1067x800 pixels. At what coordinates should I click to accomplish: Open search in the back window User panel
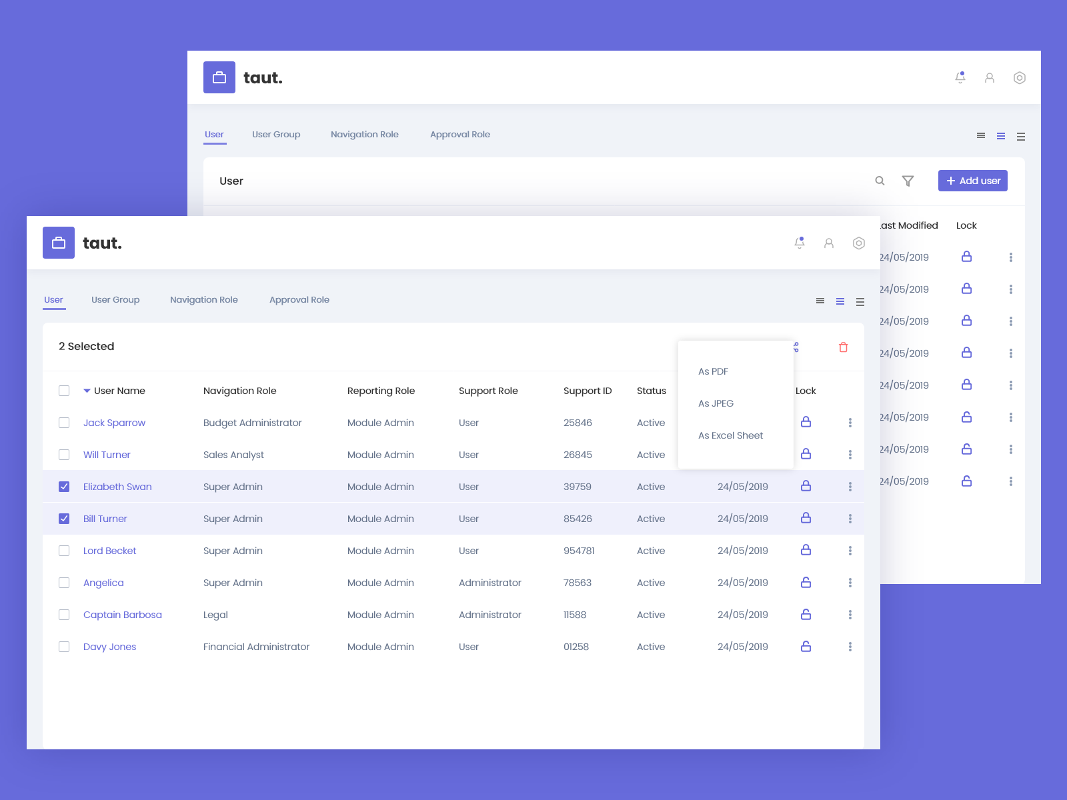point(880,181)
